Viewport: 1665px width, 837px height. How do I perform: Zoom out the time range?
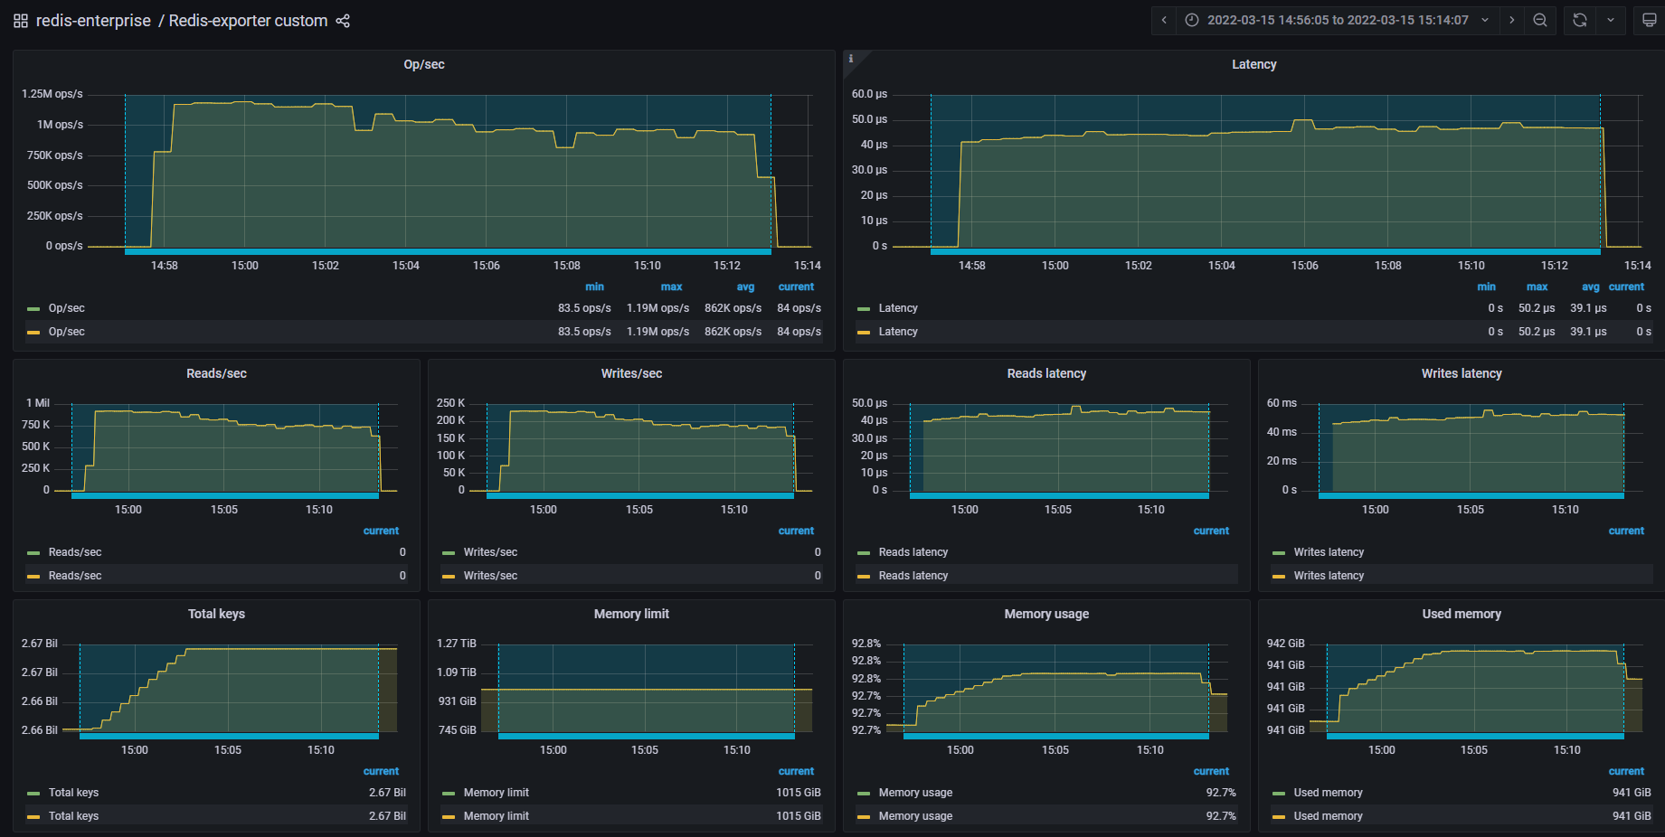click(x=1539, y=20)
